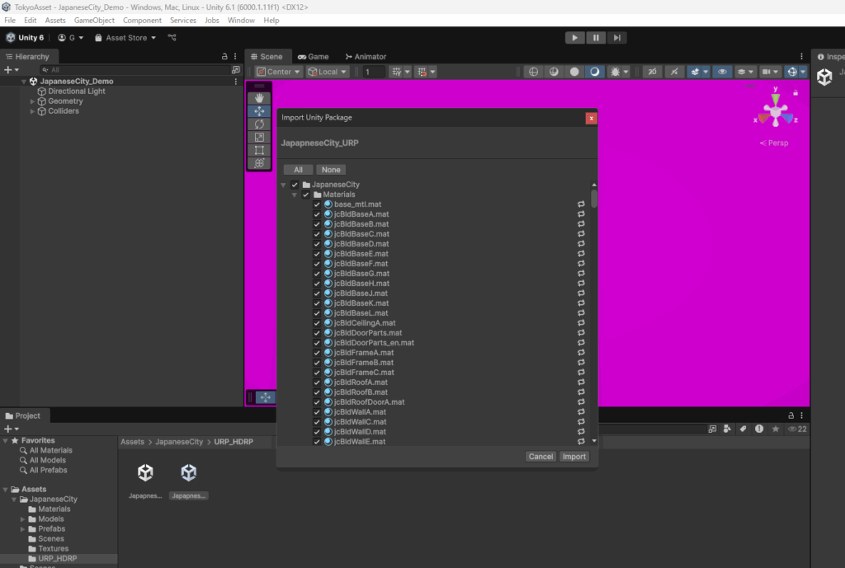845x568 pixels.
Task: Click the Play button
Action: coord(574,38)
